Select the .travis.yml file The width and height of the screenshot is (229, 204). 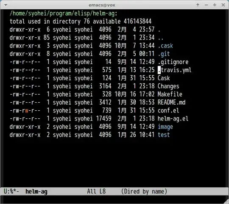point(175,70)
